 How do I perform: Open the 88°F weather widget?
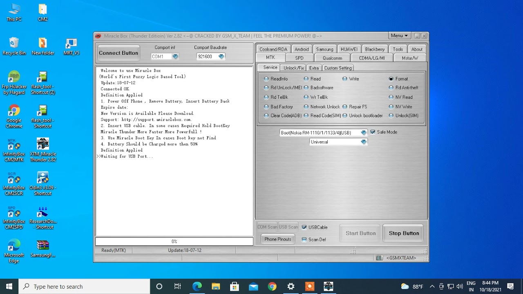412,286
